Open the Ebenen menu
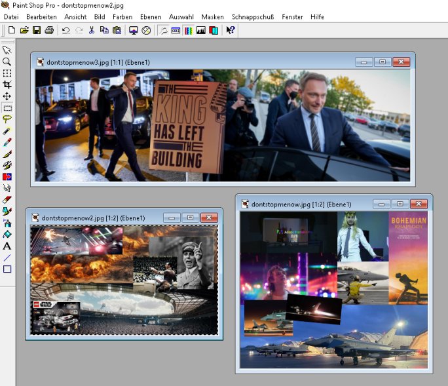The image size is (448, 386). coord(150,16)
